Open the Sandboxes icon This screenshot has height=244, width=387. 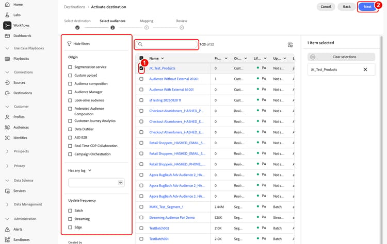[7, 239]
